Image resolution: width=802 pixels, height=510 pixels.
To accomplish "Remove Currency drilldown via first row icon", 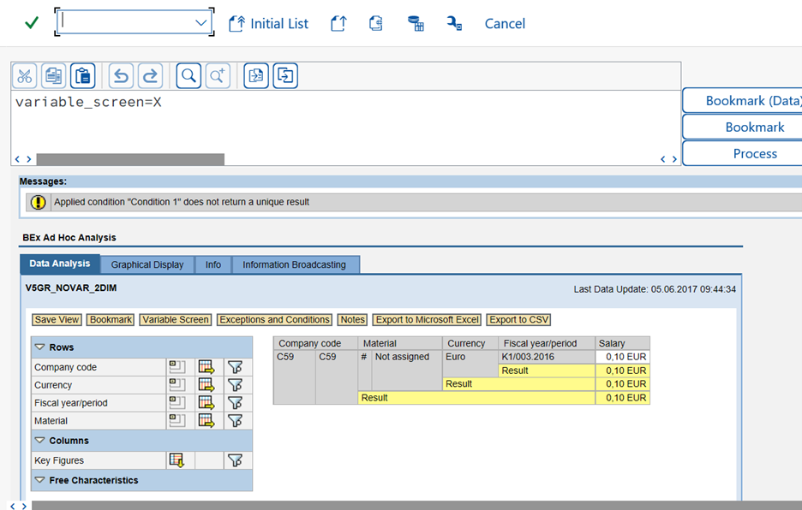I will [177, 385].
